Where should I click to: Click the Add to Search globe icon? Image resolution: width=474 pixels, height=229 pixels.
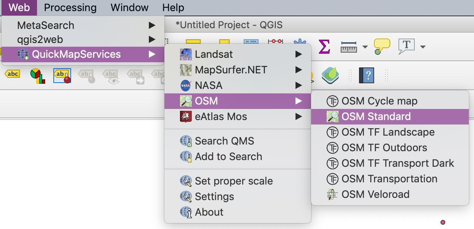(186, 157)
